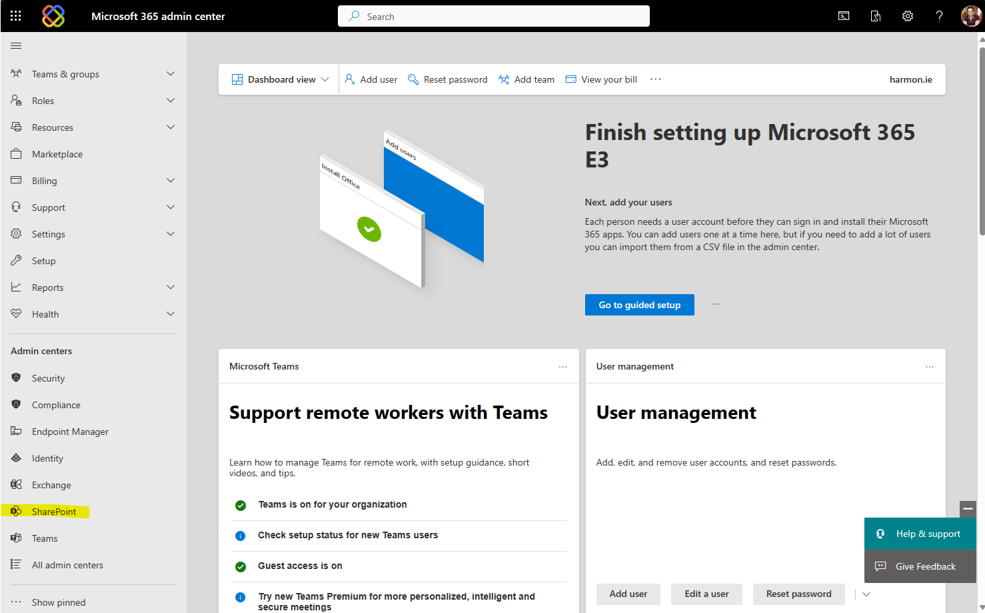Click the Give Feedback button
The height and width of the screenshot is (613, 985).
tap(920, 566)
